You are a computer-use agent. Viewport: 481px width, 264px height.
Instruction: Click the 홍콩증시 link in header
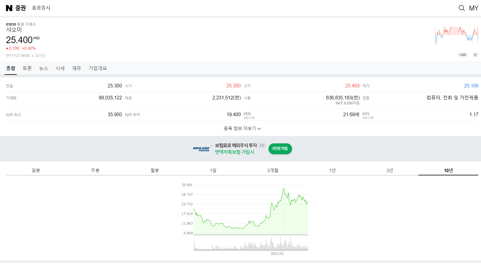(41, 8)
